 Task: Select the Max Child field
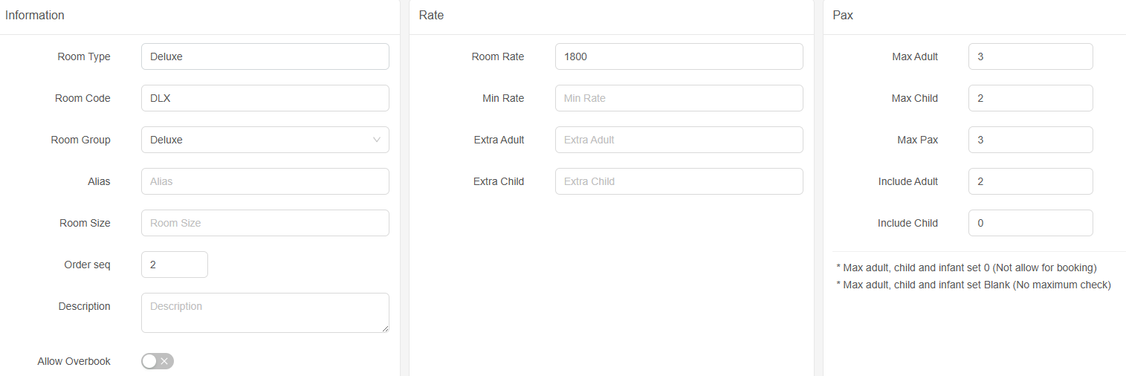pyautogui.click(x=1030, y=98)
